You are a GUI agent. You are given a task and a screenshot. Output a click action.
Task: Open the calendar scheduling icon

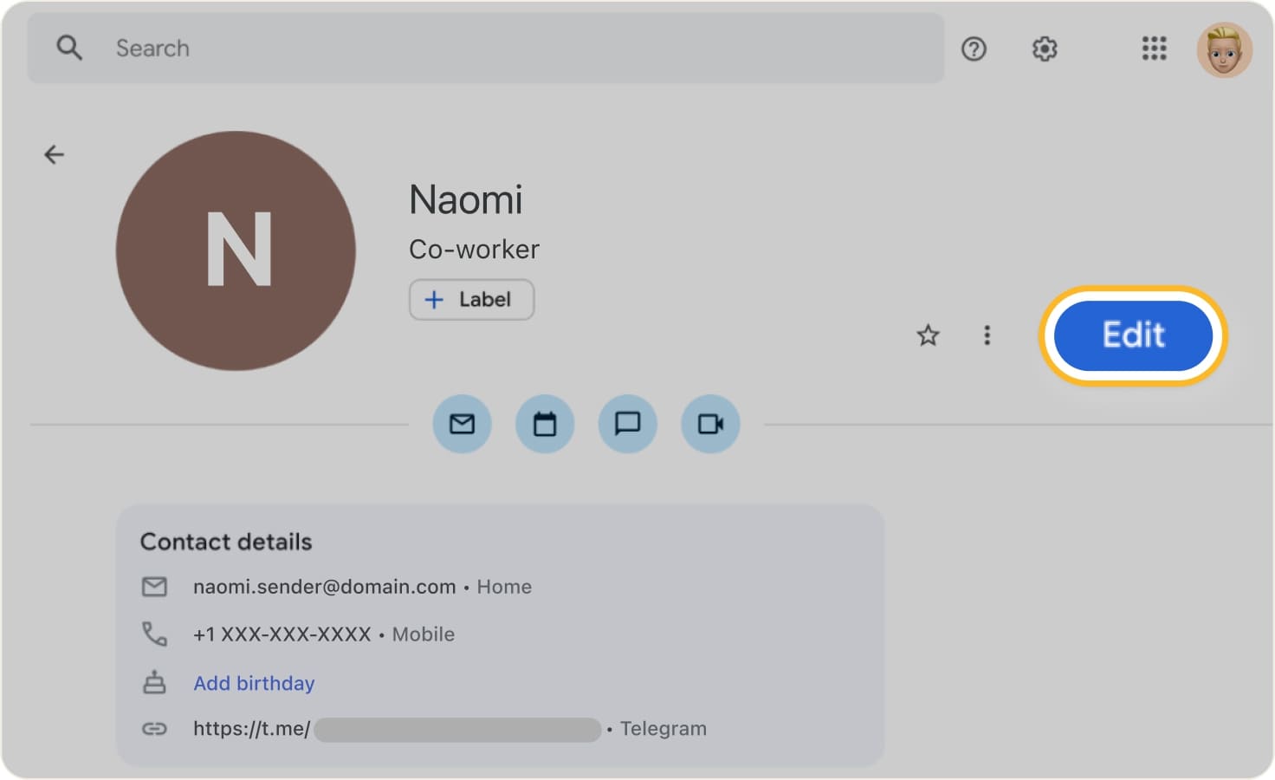point(545,424)
